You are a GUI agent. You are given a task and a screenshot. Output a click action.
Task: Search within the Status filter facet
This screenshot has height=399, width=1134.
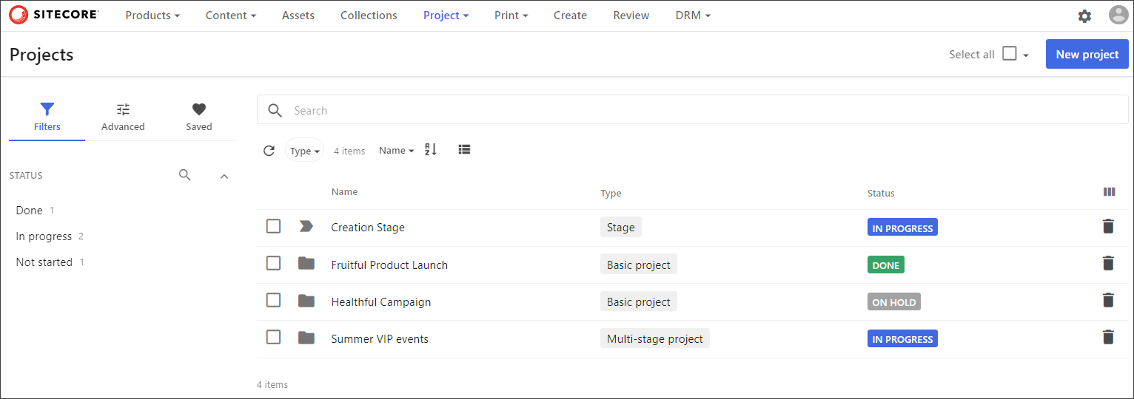click(185, 175)
